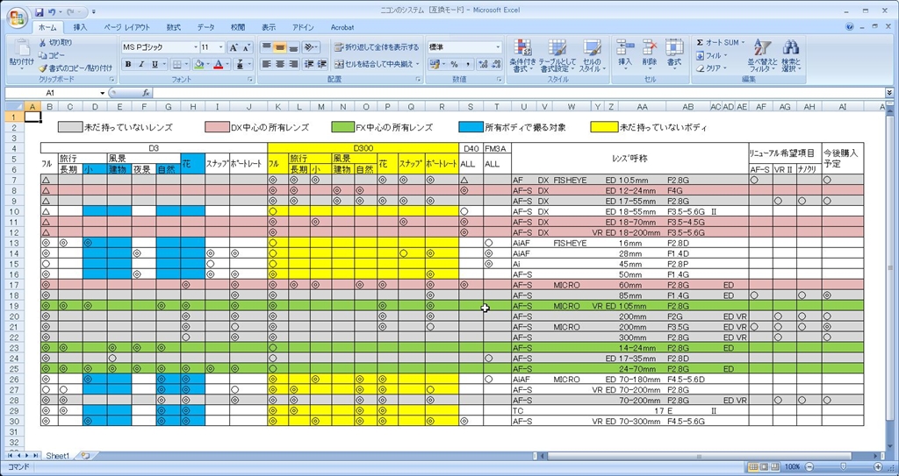This screenshot has width=899, height=476.
Task: Toggle Italic formatting
Action: [141, 64]
